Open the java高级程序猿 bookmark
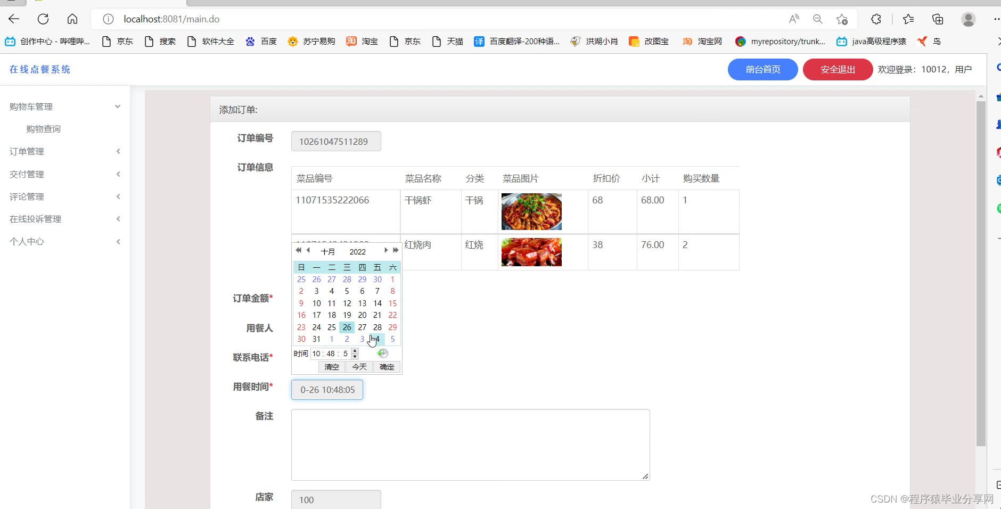 [871, 41]
